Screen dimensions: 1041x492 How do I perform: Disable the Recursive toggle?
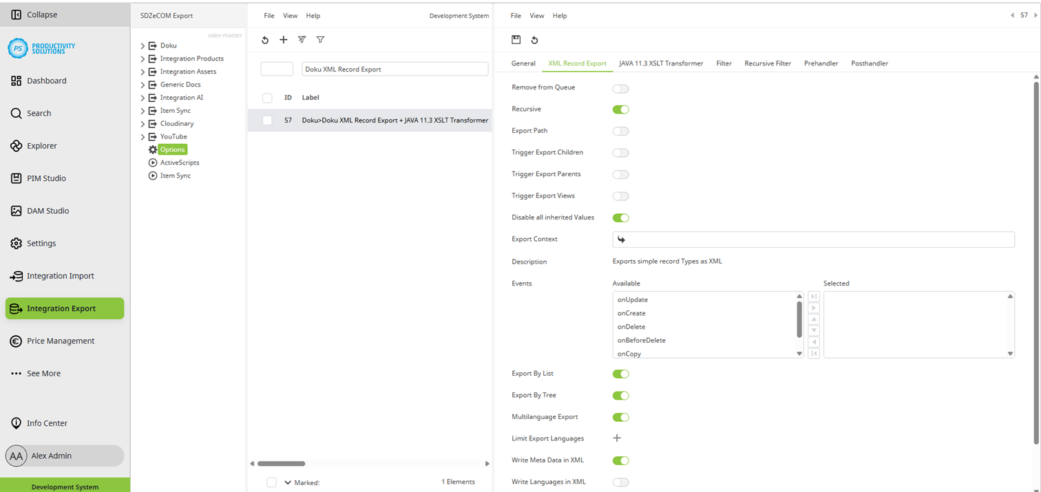[x=620, y=109]
